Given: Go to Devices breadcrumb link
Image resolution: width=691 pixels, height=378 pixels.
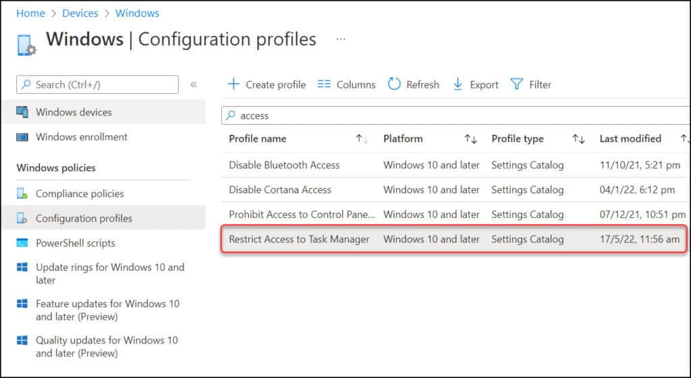Looking at the screenshot, I should [80, 13].
